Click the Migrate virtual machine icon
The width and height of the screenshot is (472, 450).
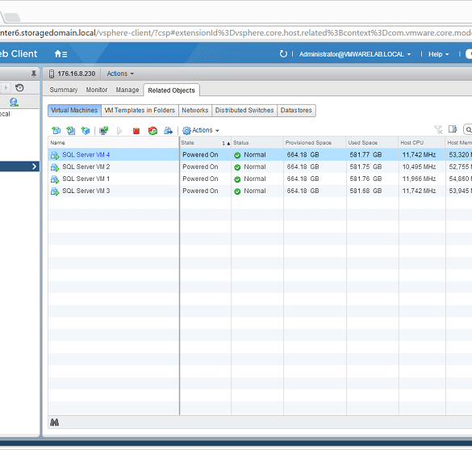pos(168,131)
